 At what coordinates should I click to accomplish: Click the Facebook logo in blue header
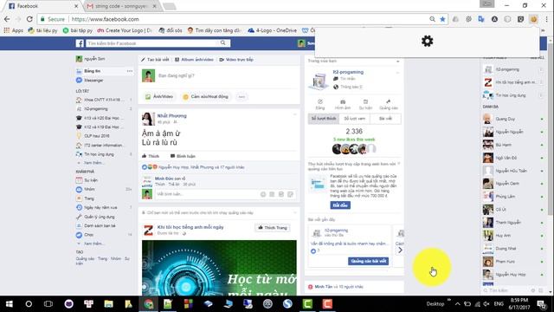click(x=80, y=43)
